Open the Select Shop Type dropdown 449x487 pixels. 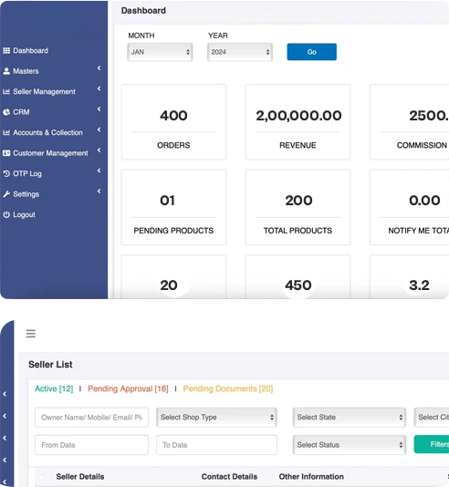coord(216,418)
